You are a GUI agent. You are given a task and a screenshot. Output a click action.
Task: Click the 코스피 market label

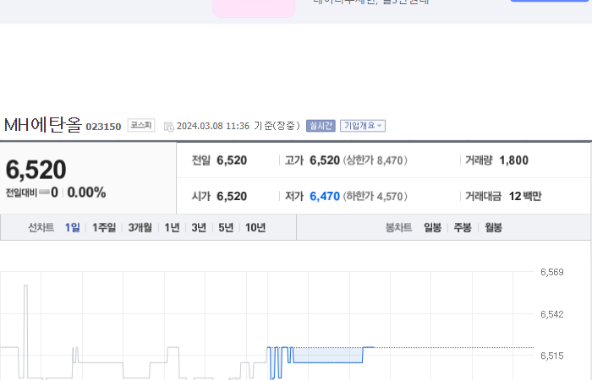tap(141, 125)
